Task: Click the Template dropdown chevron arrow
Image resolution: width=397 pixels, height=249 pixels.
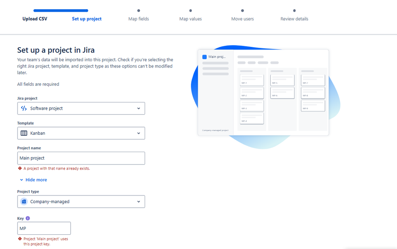Action: [x=139, y=133]
